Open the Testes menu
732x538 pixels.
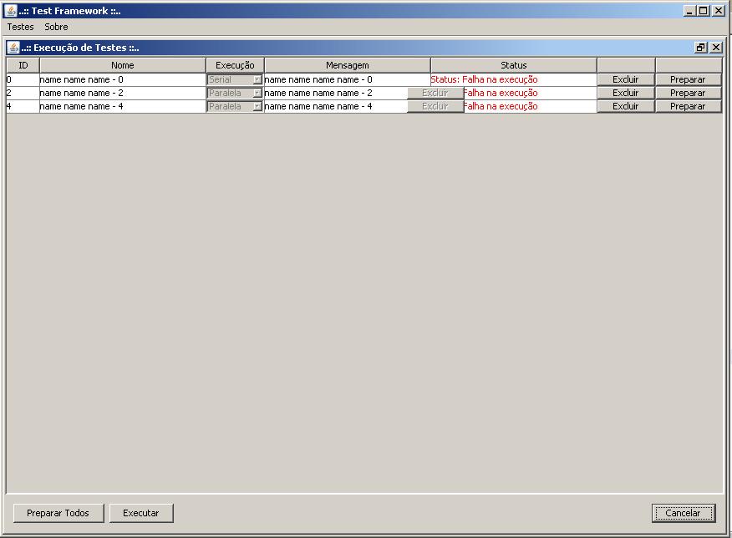(21, 27)
